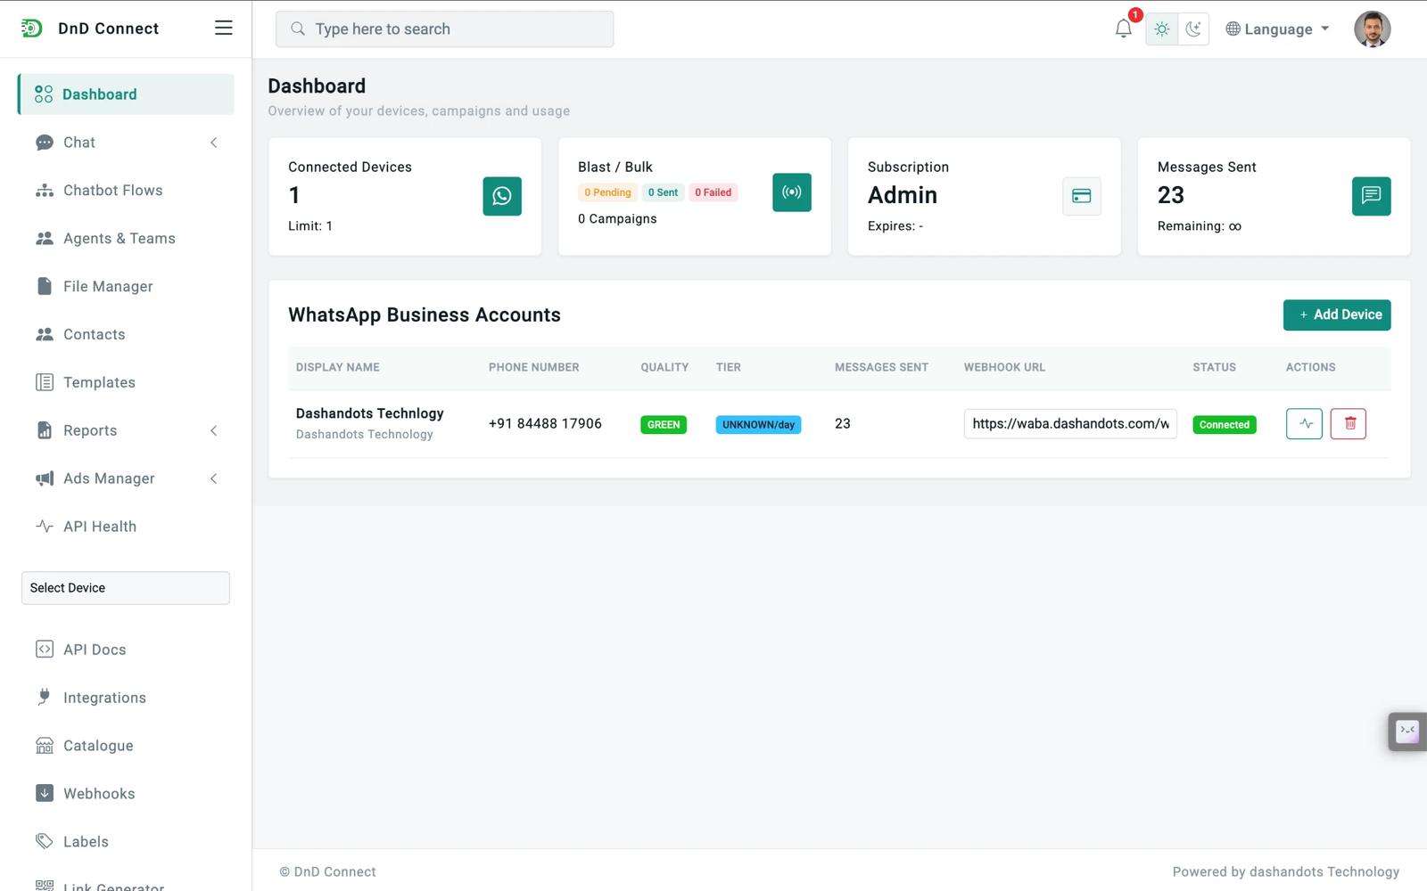The width and height of the screenshot is (1427, 891).
Task: Click the Labels tag icon
Action: coord(45,841)
